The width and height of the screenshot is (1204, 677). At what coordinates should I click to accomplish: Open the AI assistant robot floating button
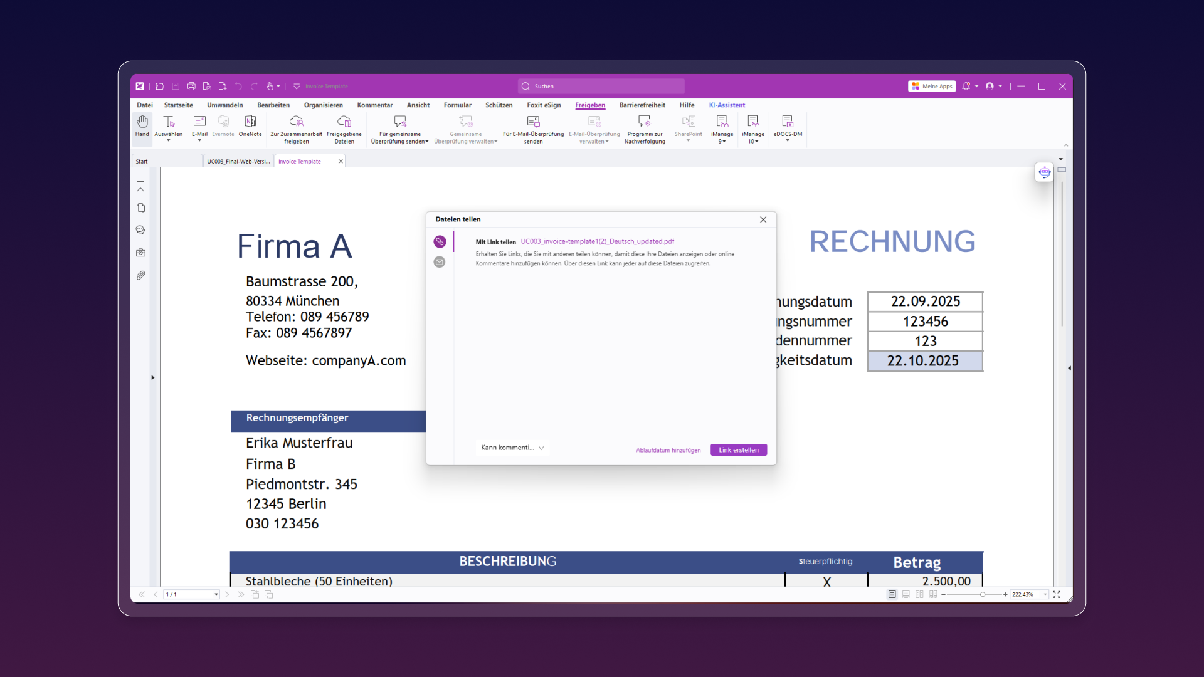coord(1044,172)
